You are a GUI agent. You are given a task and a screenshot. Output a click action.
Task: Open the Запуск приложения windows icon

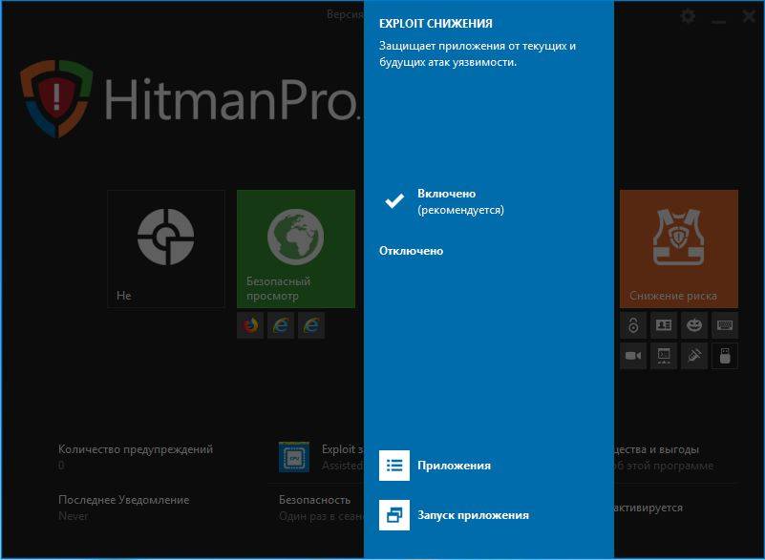coord(394,514)
